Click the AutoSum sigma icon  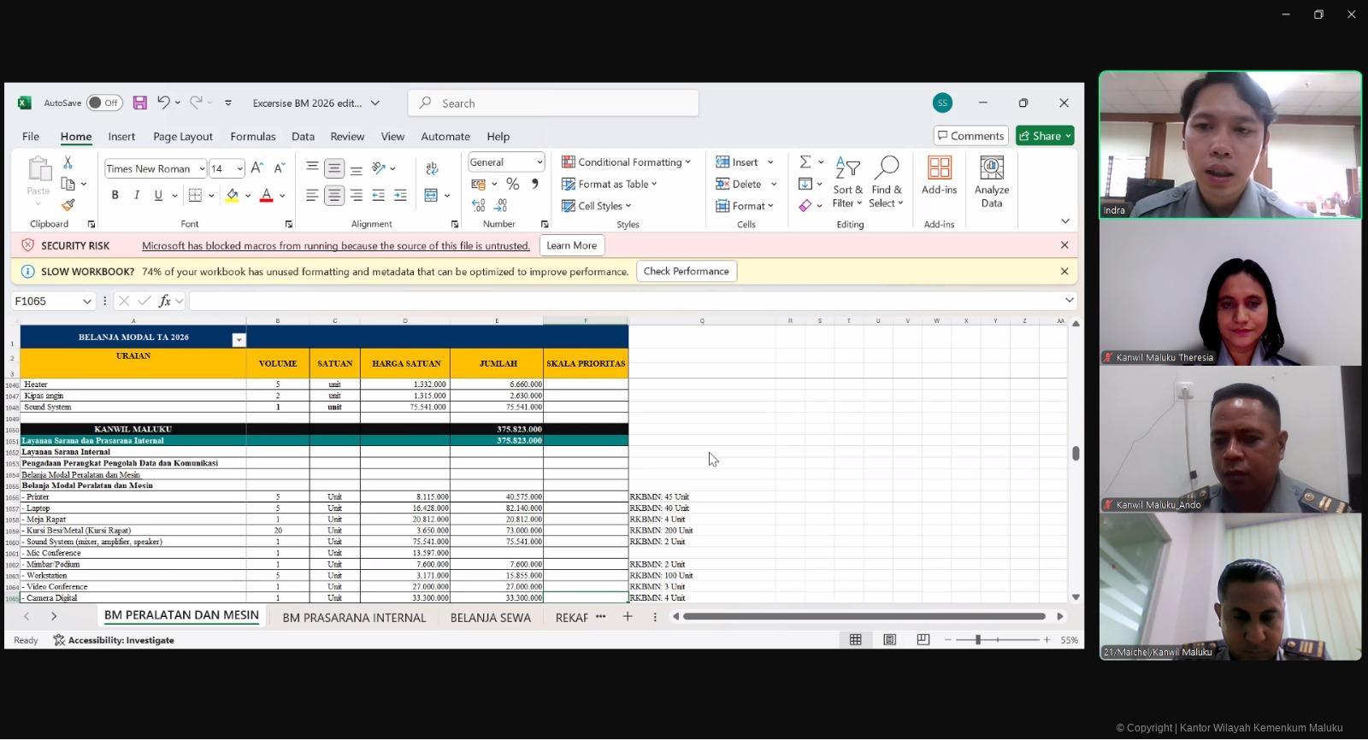pos(805,162)
